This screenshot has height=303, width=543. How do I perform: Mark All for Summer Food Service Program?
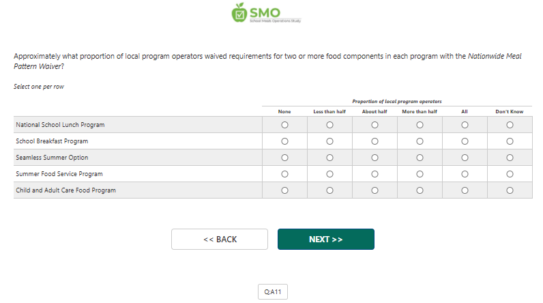click(x=465, y=174)
